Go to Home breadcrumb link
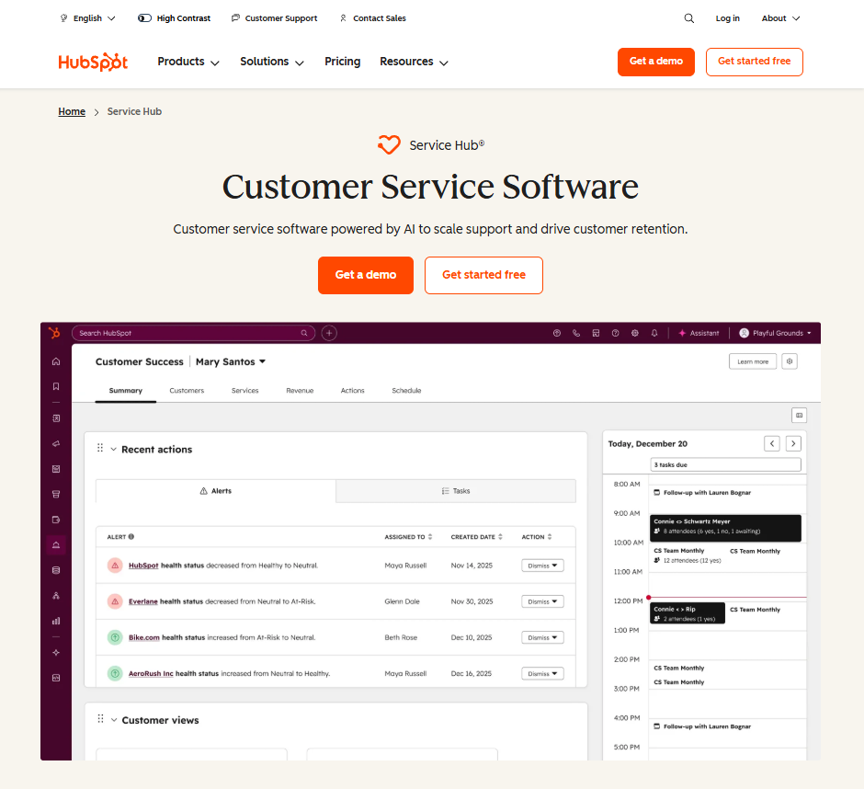Image resolution: width=864 pixels, height=789 pixels. click(72, 112)
